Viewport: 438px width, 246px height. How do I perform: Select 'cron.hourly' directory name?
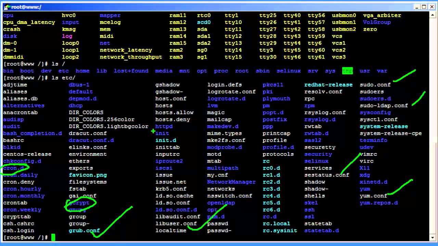(22, 189)
